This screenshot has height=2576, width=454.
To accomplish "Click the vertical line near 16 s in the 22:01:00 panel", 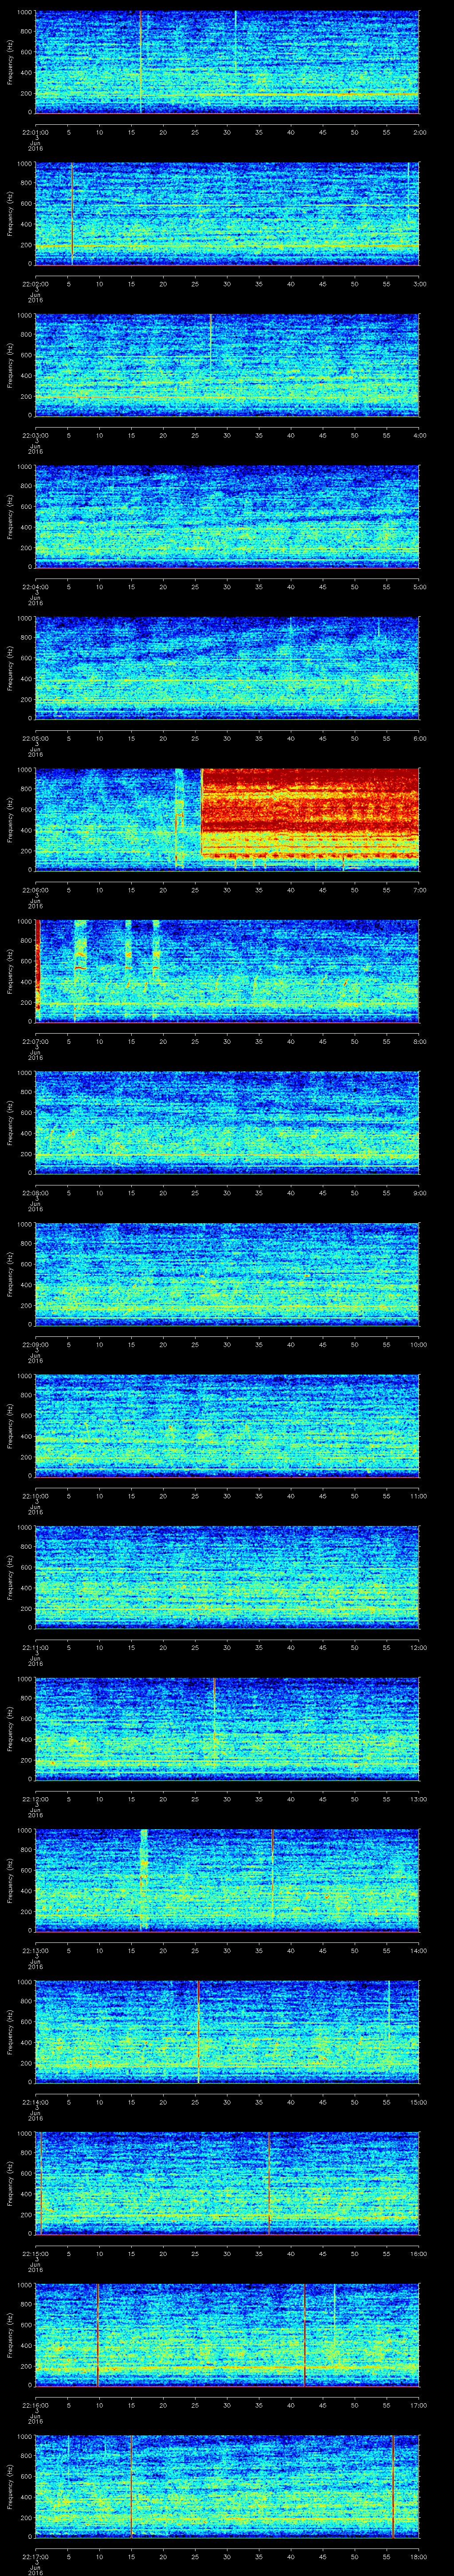I will click(x=141, y=62).
